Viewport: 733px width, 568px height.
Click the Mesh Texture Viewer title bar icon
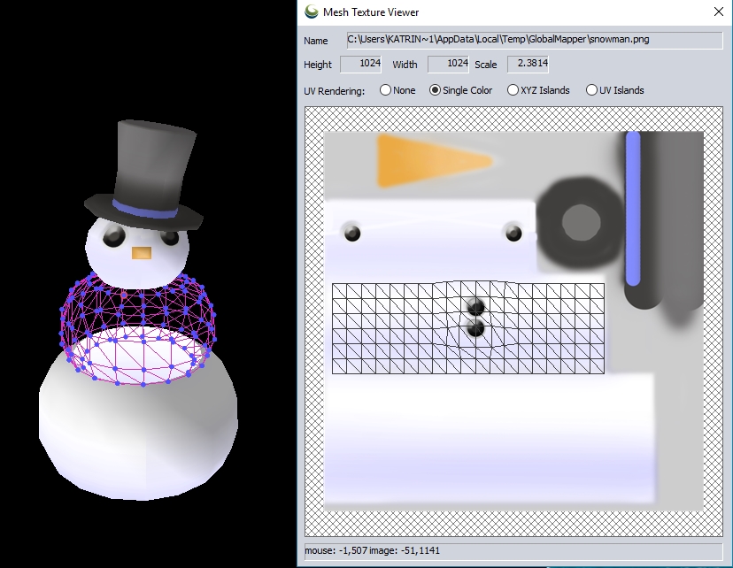click(x=311, y=12)
